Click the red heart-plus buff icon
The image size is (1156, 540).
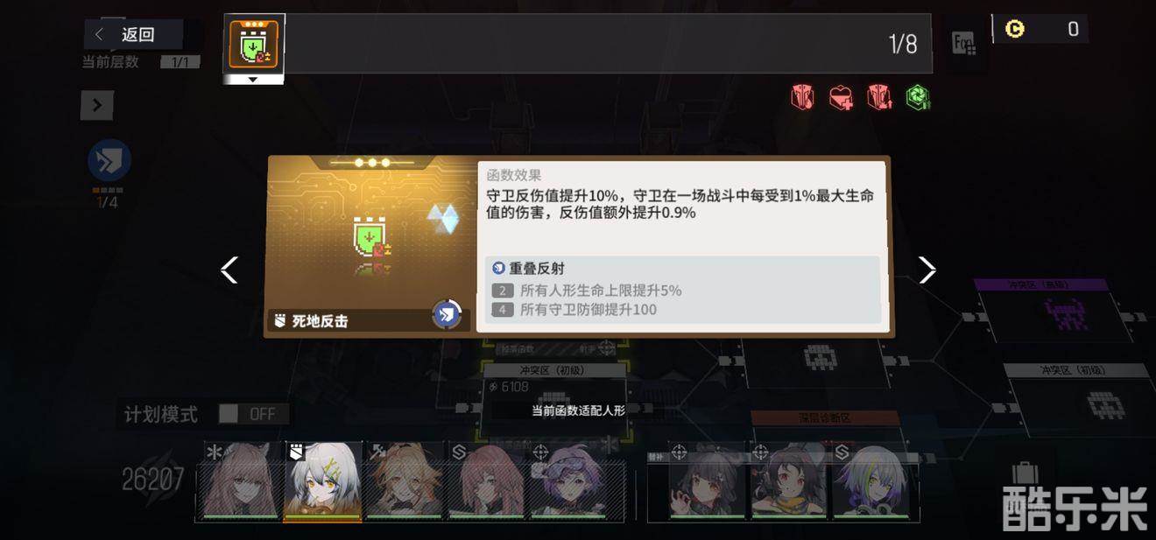pyautogui.click(x=842, y=98)
